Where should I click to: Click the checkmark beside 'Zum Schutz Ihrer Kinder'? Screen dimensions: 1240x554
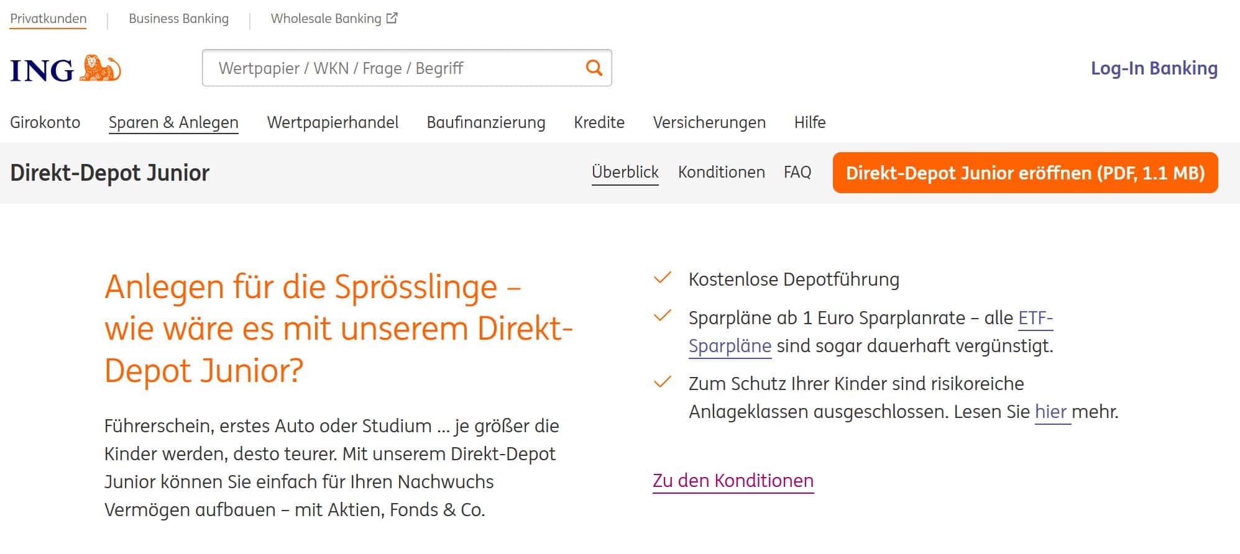point(663,381)
